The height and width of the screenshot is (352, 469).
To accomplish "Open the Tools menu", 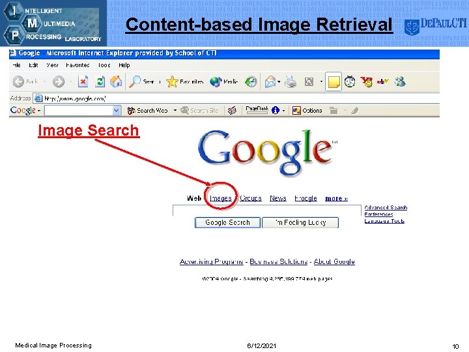I will [104, 65].
